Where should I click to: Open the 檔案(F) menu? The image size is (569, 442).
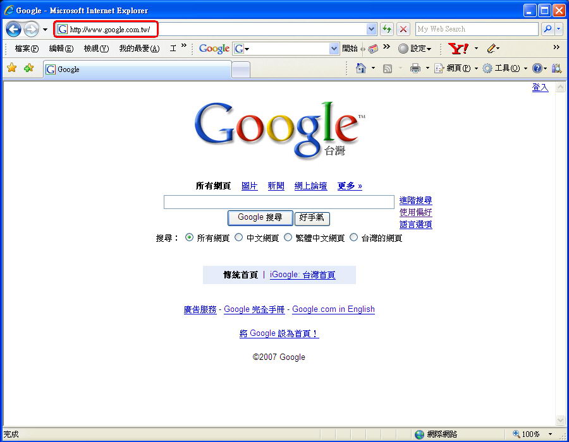tap(27, 49)
